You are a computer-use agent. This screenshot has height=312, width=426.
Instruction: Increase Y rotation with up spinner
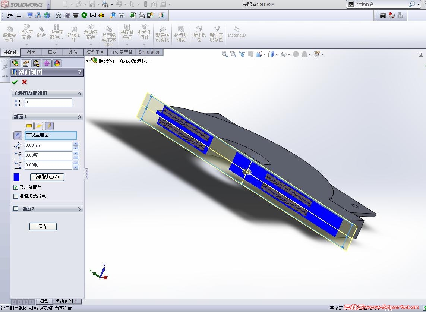(x=76, y=163)
